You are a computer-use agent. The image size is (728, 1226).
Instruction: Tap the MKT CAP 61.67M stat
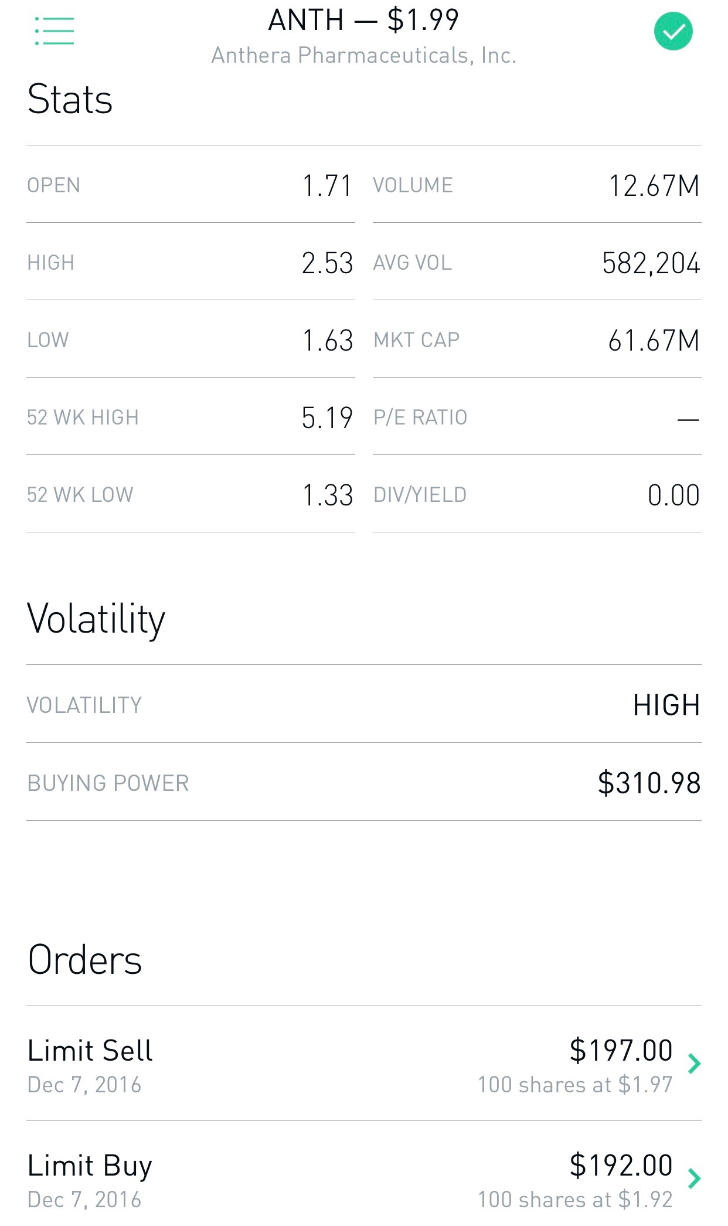tap(654, 341)
